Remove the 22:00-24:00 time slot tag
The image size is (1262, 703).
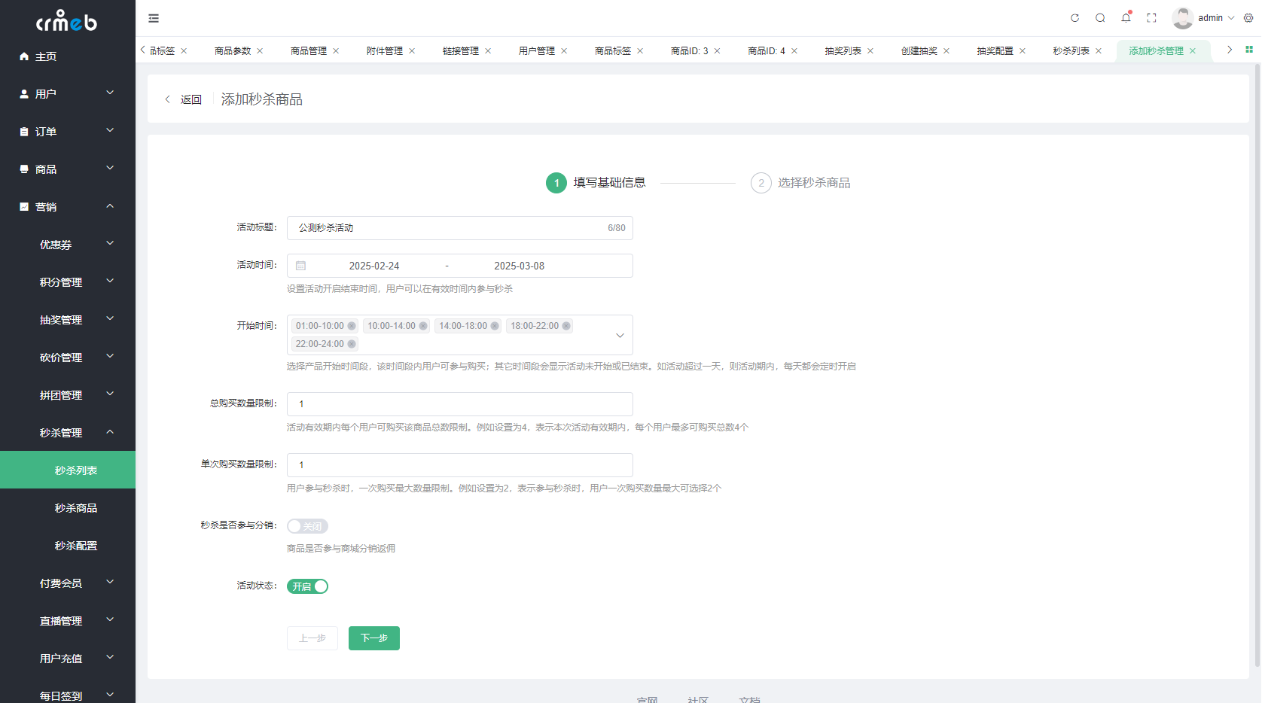click(x=352, y=344)
